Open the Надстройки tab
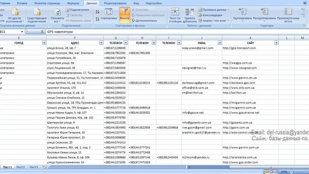 (154, 3)
